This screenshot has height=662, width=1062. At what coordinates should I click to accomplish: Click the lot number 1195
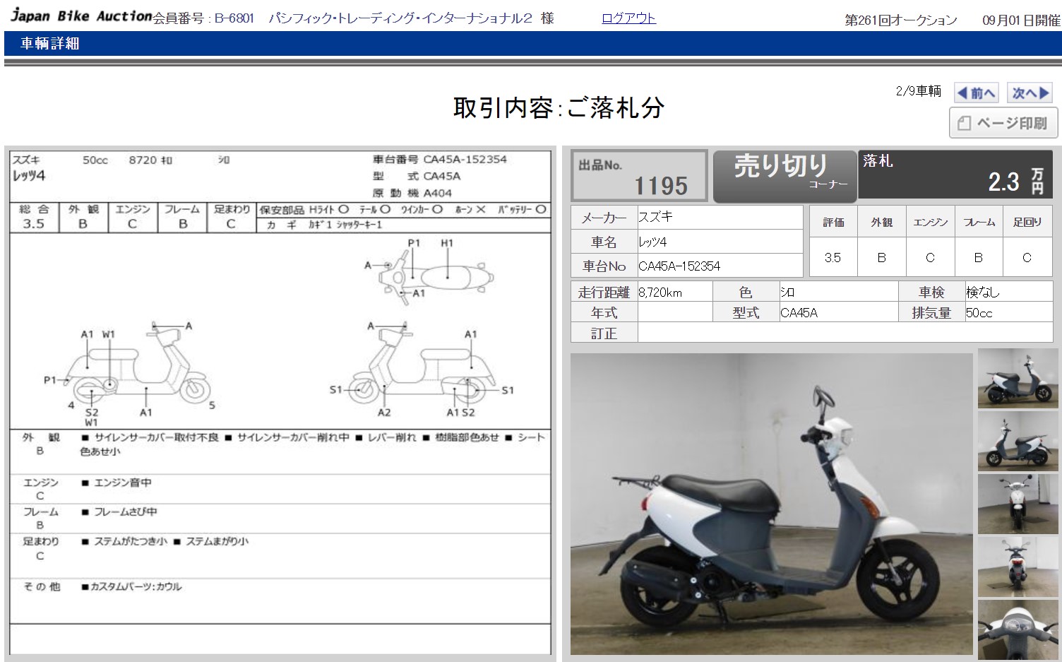click(660, 186)
